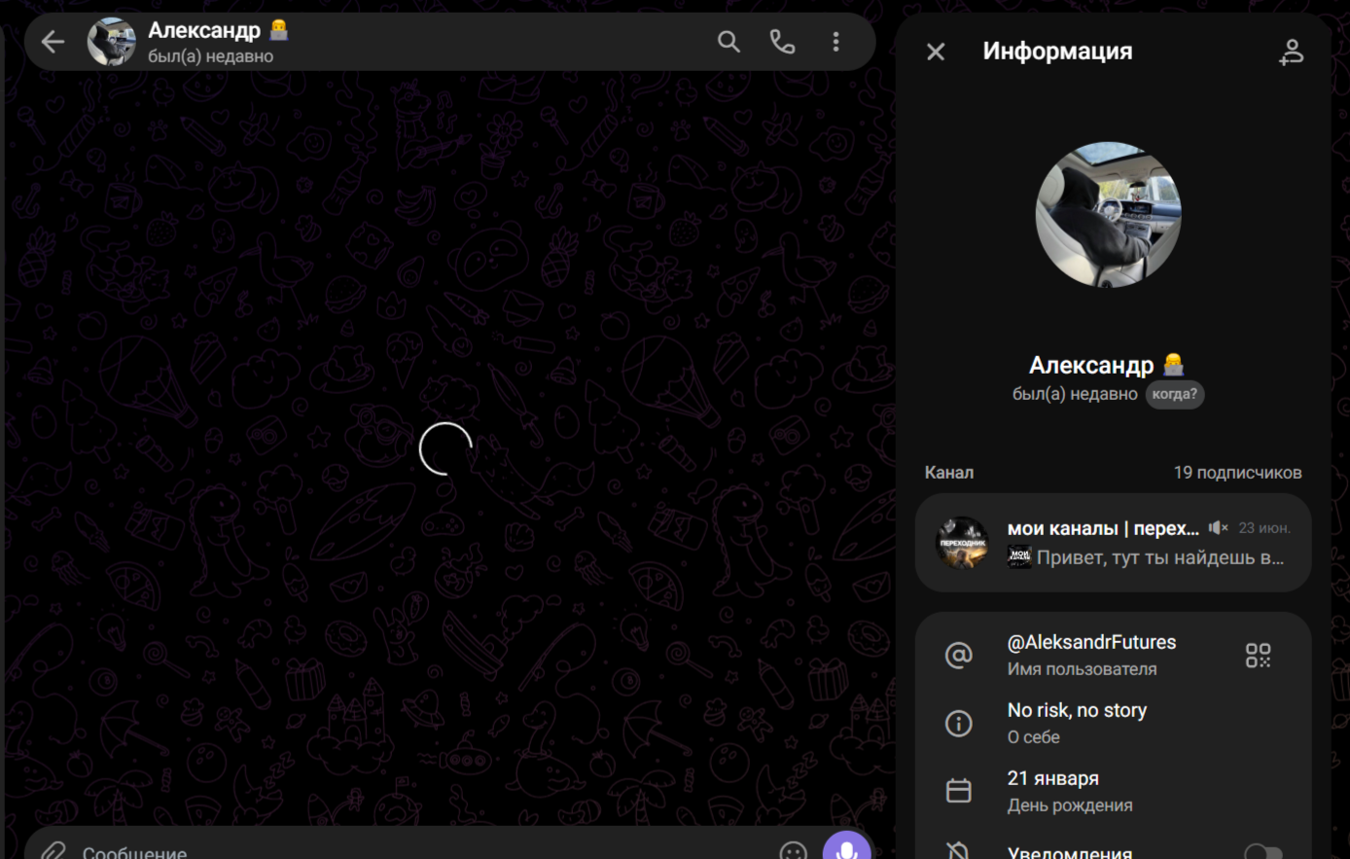View the large profile photo in info panel
Screen dimensions: 1350x859
(1108, 214)
